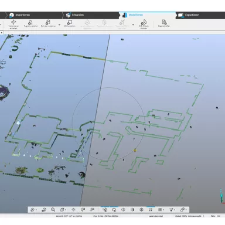Click the stacked-layers icon in bottom toolbar
This screenshot has width=225, height=225.
(44, 210)
